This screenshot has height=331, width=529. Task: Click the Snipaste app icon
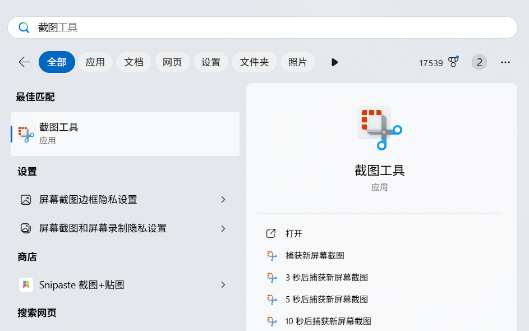click(26, 285)
